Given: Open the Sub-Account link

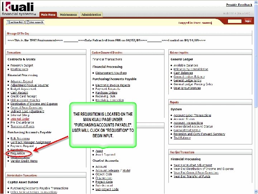Looking at the screenshot, I should (x=104, y=186).
